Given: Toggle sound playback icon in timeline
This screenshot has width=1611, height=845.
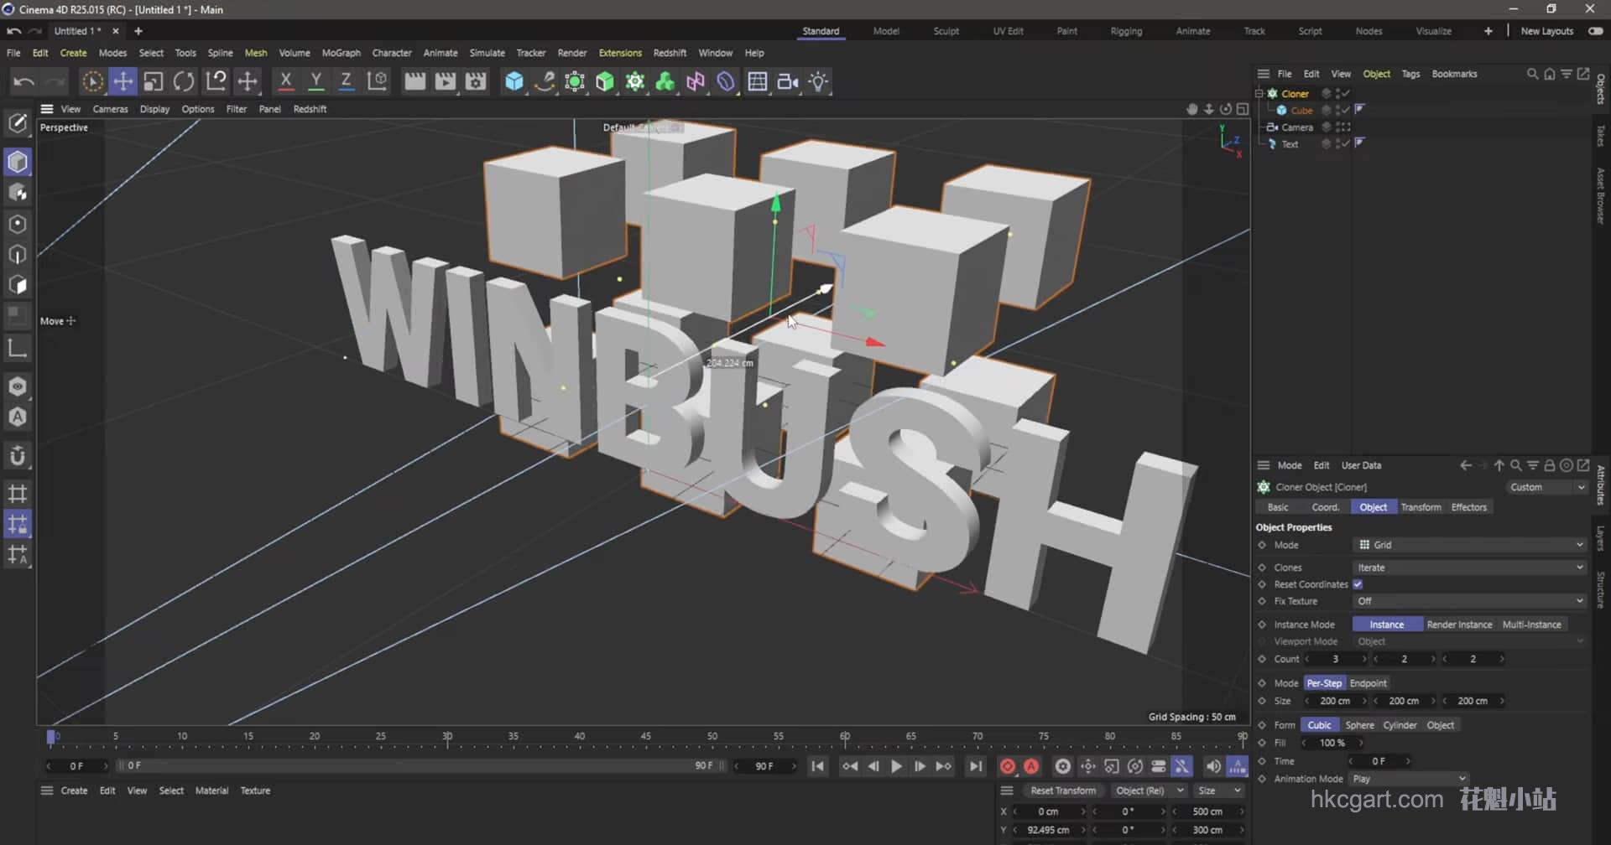Looking at the screenshot, I should [1213, 766].
